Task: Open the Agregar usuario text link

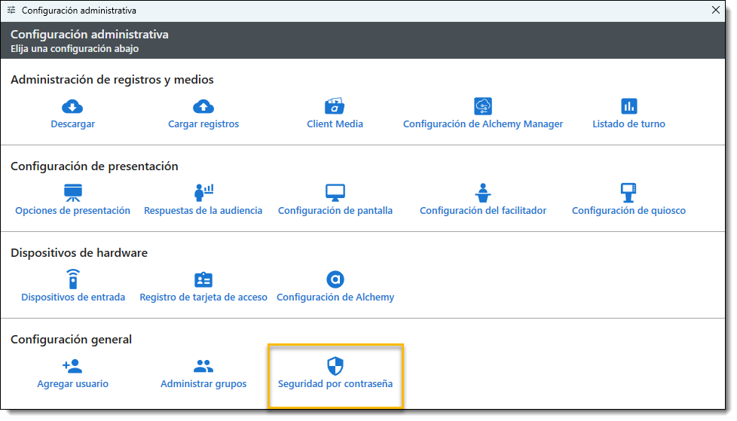Action: coord(72,384)
